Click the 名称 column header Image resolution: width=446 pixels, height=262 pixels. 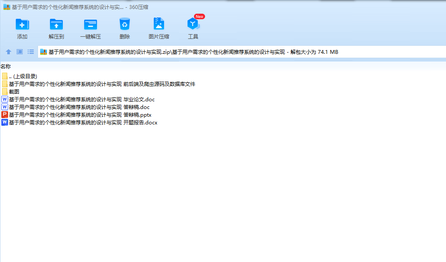(6, 67)
